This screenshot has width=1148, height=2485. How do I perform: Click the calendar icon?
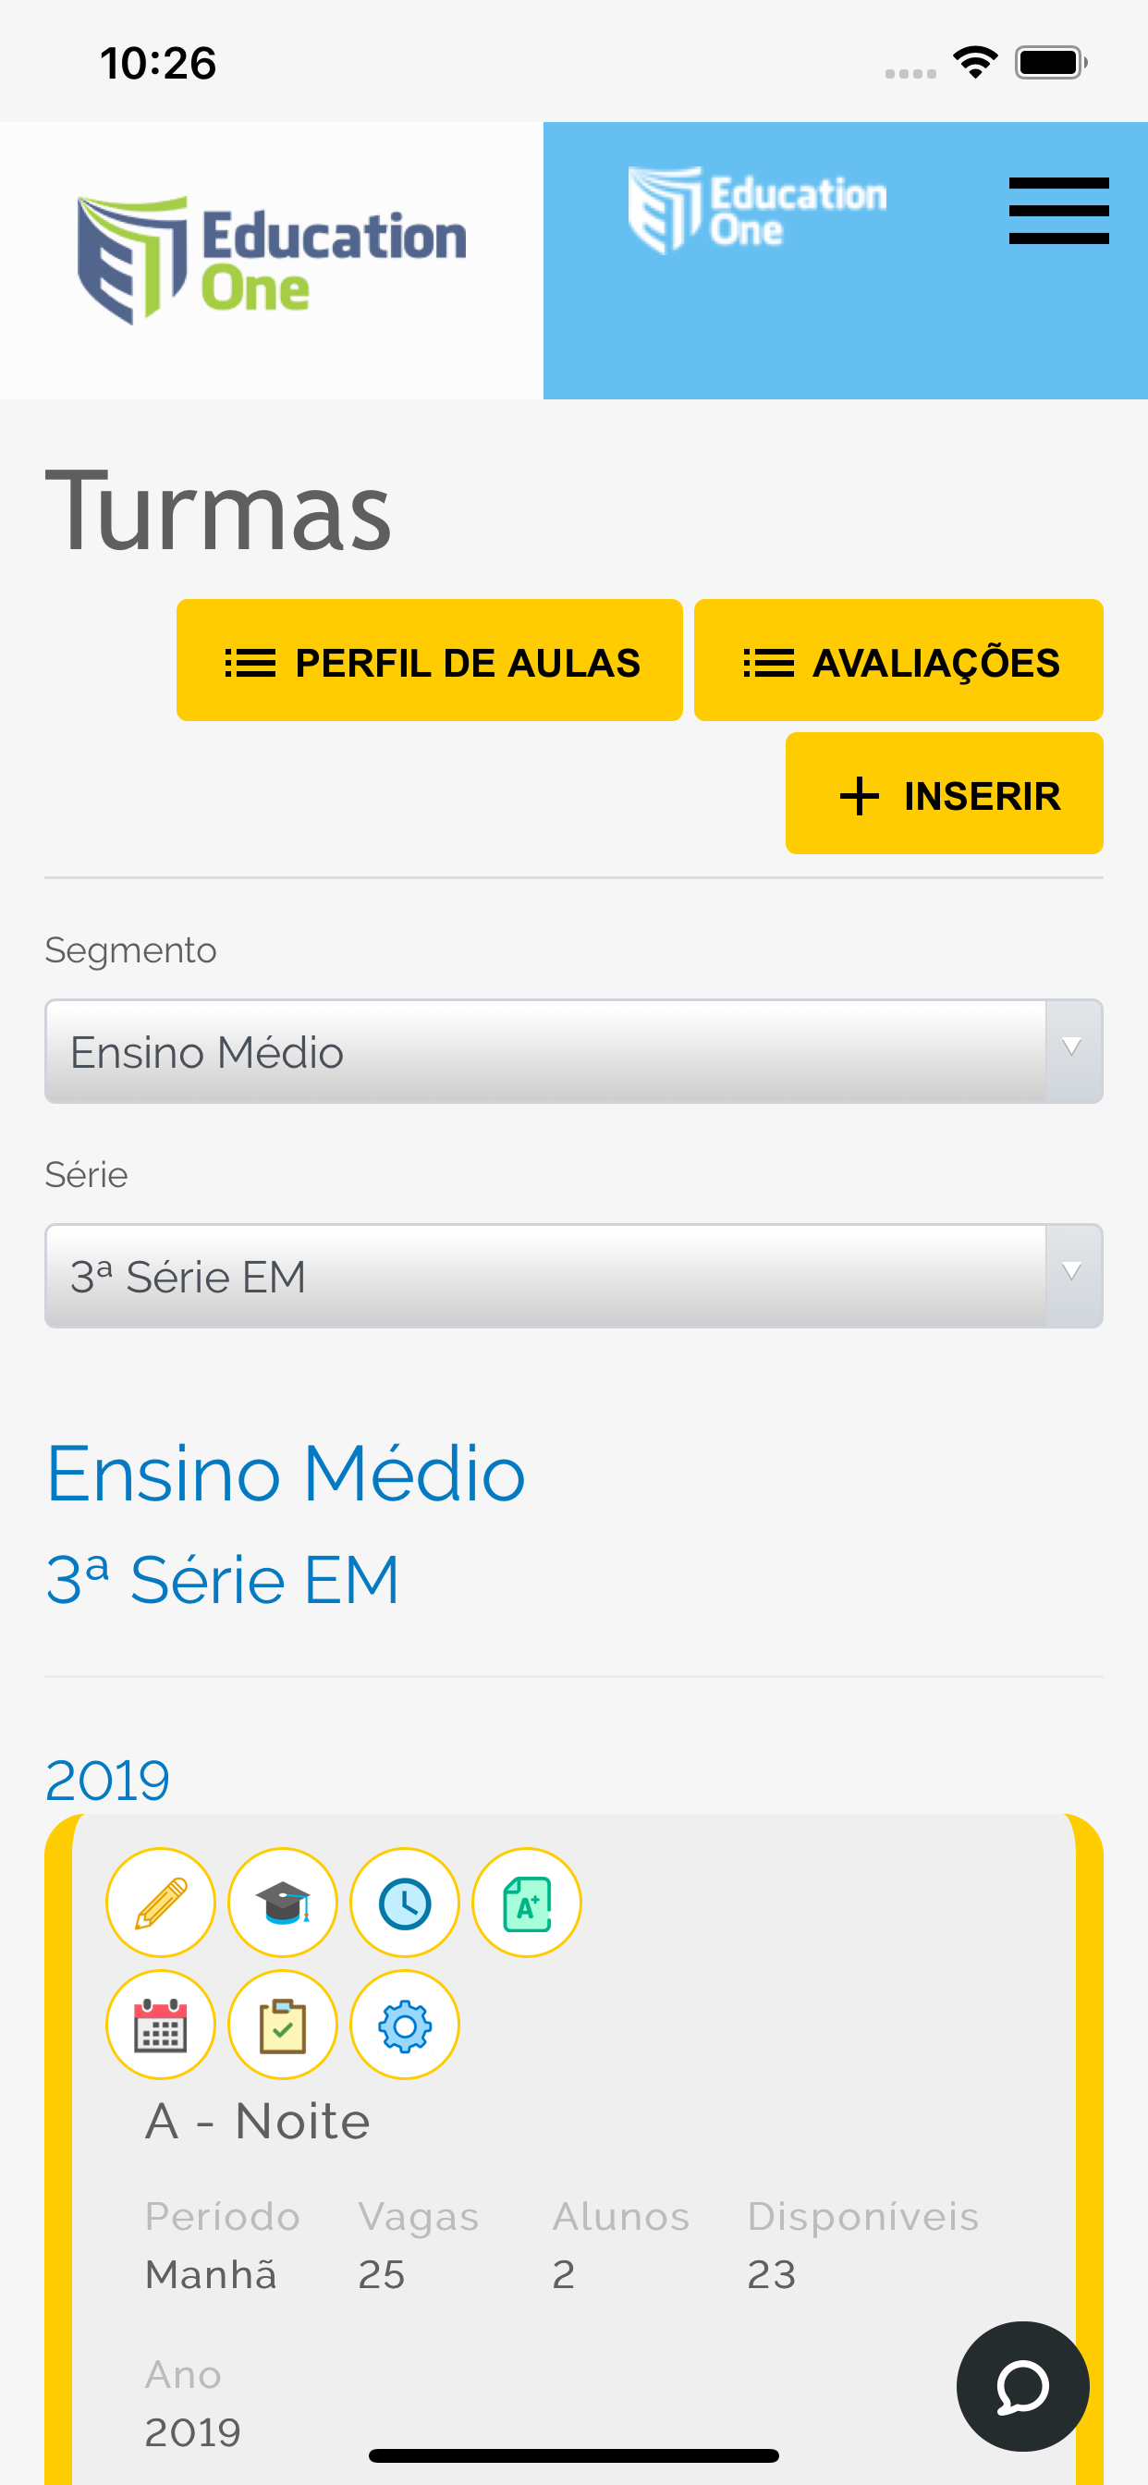160,2024
